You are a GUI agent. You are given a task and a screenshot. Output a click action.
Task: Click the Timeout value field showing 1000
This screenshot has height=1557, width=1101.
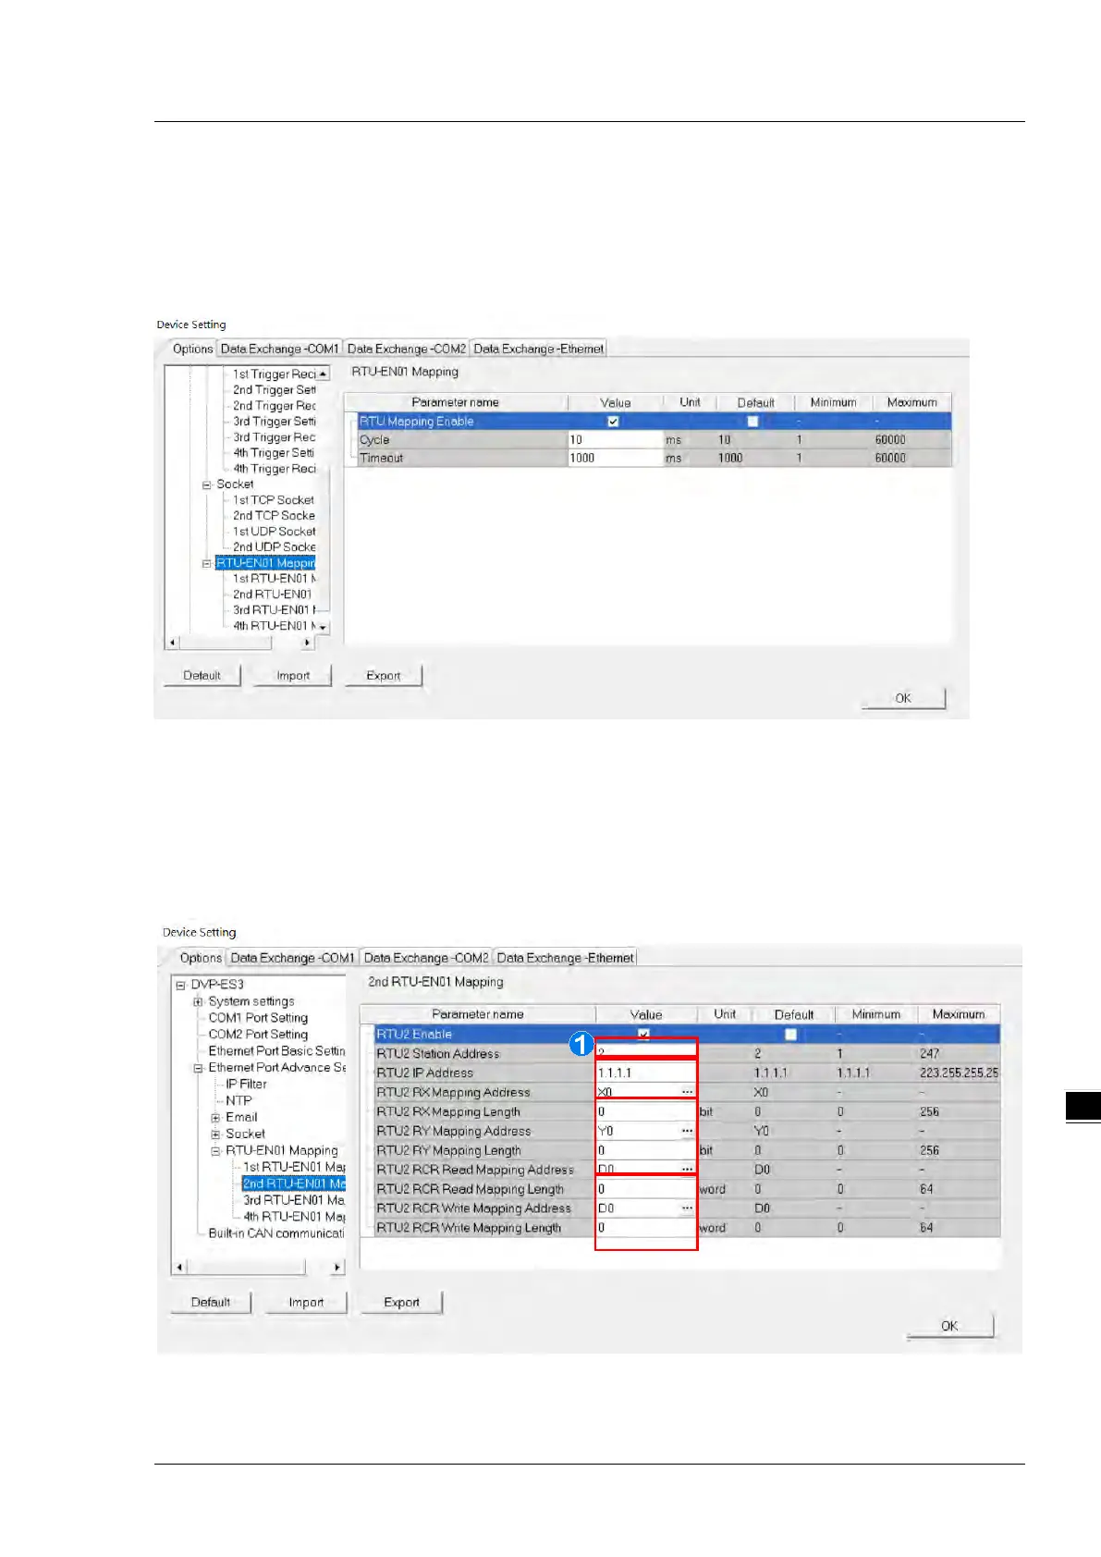pos(616,458)
